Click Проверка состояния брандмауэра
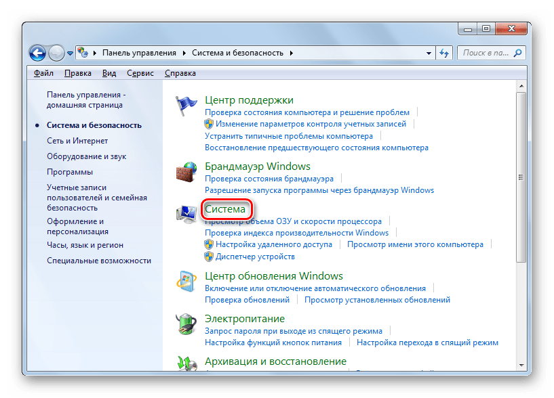Viewport: 554px width, 398px height. pos(269,179)
